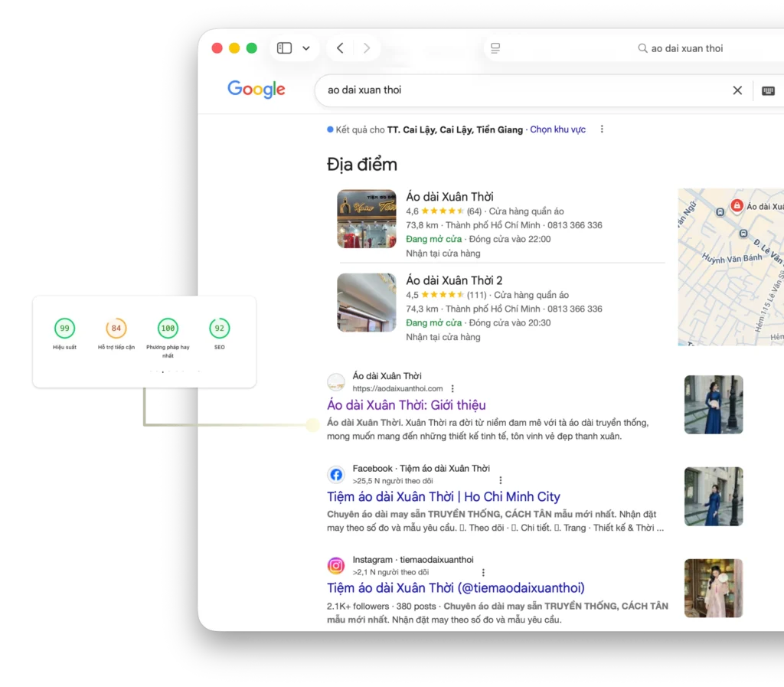Click the Chọn khu vực link
The image size is (784, 687).
coord(557,129)
